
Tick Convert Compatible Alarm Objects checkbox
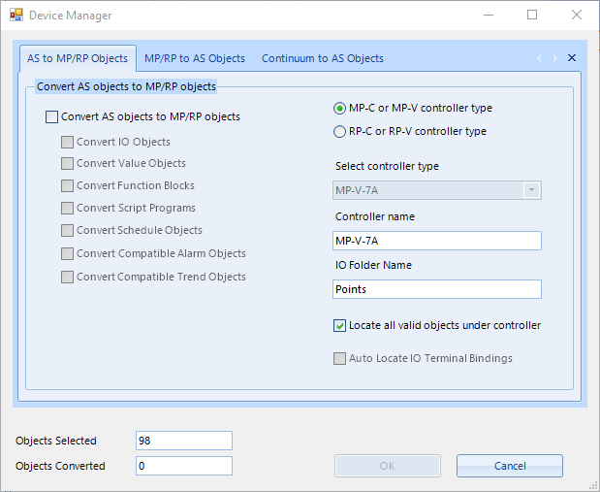click(x=67, y=253)
